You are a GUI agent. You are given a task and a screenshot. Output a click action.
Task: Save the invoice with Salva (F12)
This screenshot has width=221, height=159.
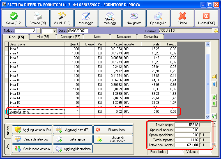(x=14, y=18)
